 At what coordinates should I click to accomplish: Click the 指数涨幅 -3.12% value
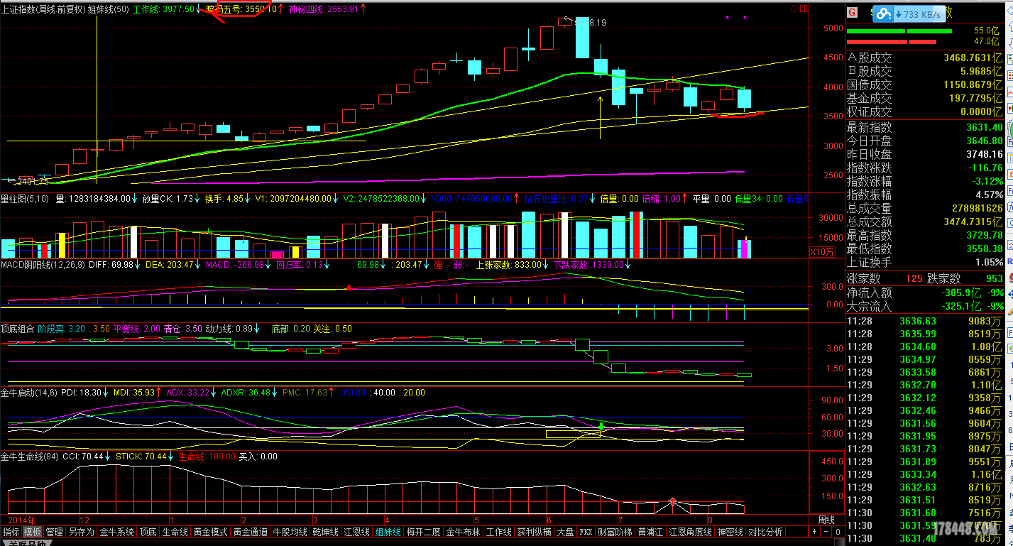(987, 181)
